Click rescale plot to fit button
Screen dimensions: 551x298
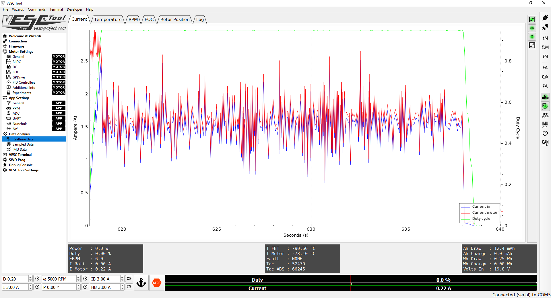click(x=532, y=45)
